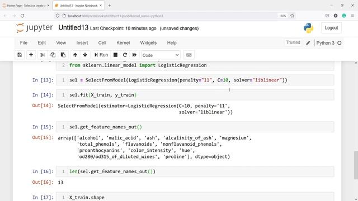Image resolution: width=358 pixels, height=201 pixels.
Task: Open the Kernel menu
Action: (x=123, y=43)
